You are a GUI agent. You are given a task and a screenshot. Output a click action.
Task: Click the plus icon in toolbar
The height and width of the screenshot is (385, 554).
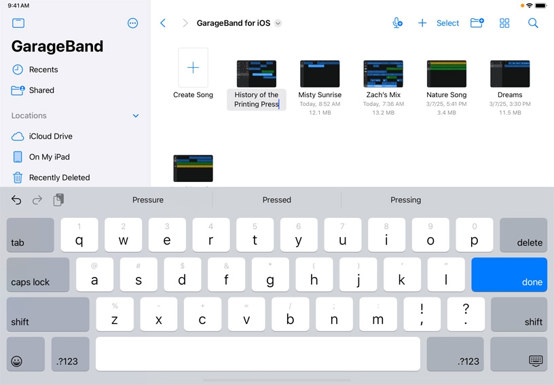coord(422,23)
